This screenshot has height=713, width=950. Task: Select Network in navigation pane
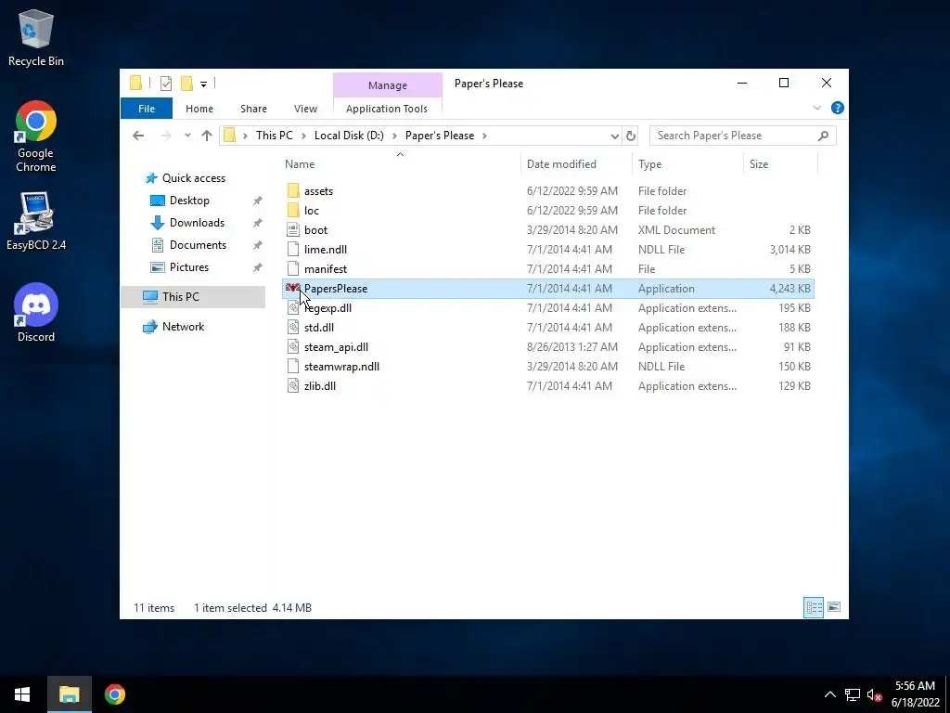[x=183, y=327]
